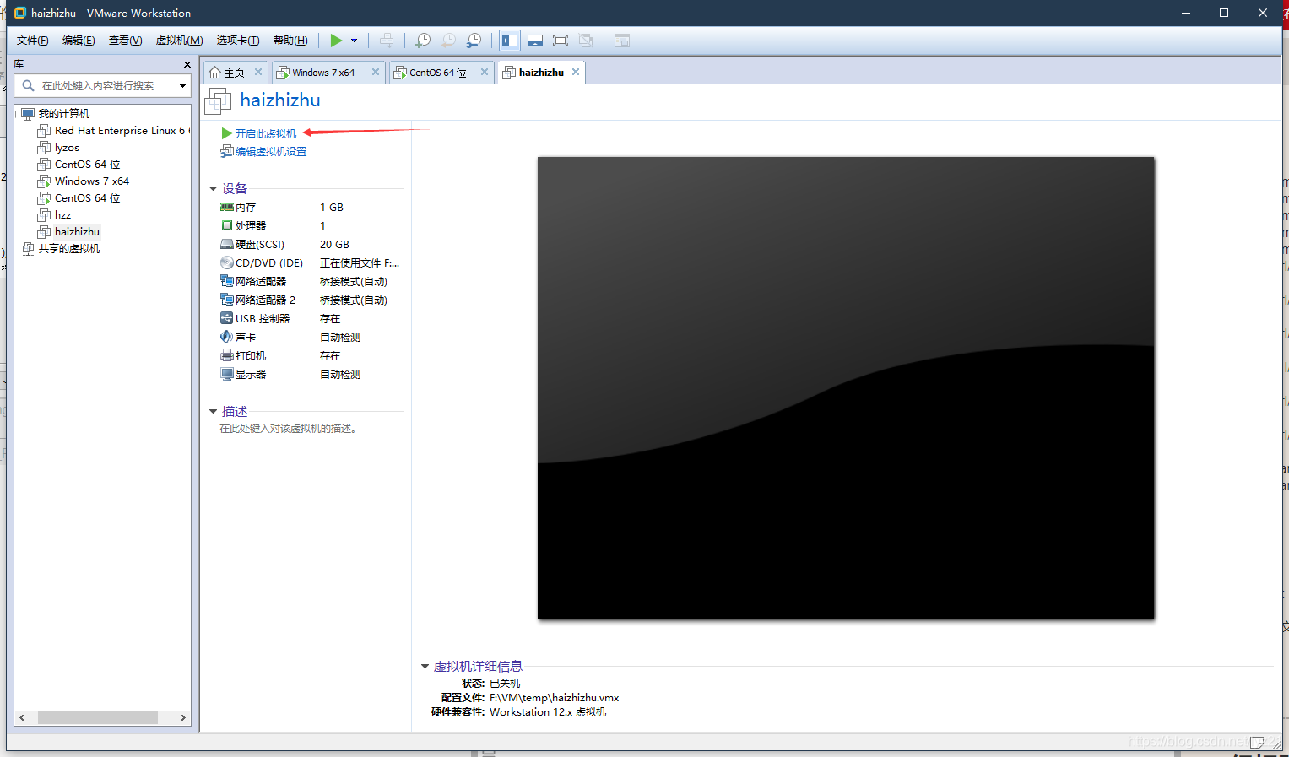
Task: Click the green power-on toolbar button
Action: 336,41
